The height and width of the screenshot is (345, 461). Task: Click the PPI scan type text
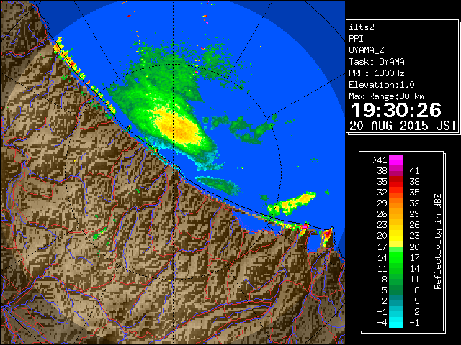(356, 39)
